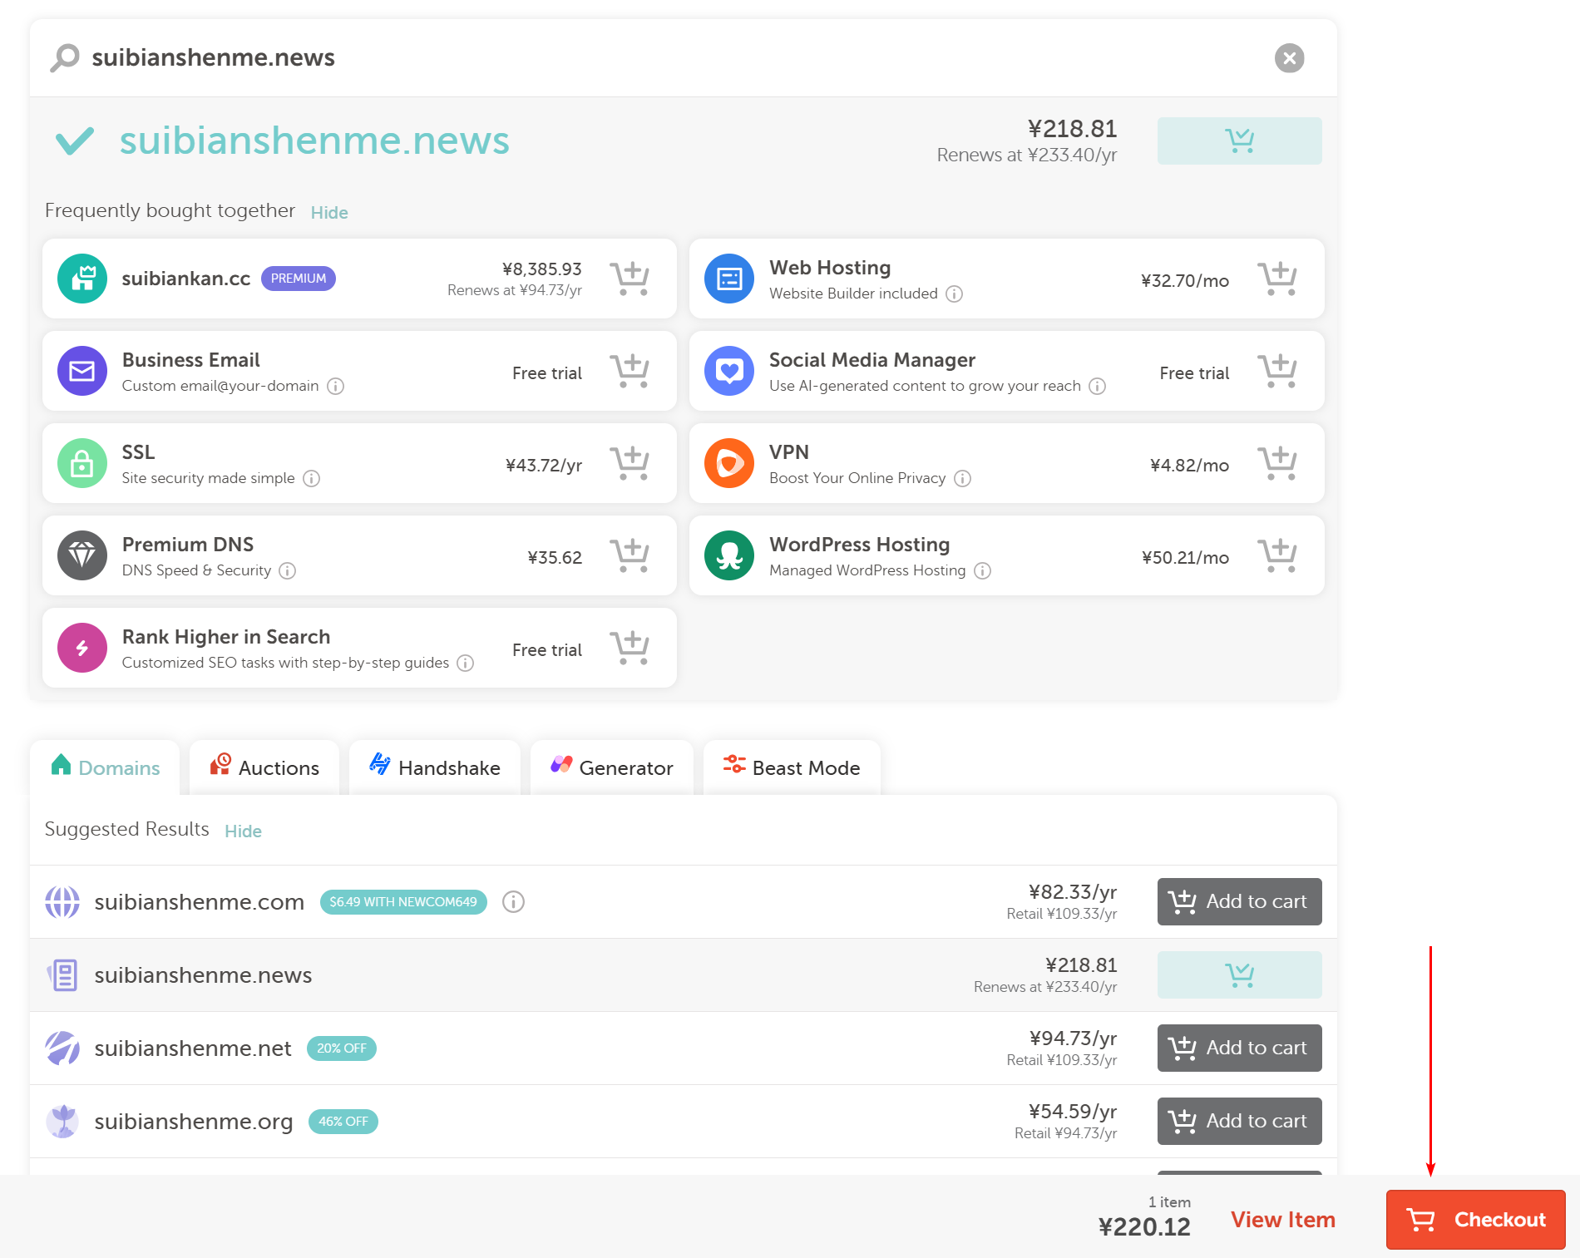
Task: Click the domain search input field
Action: pyautogui.click(x=665, y=58)
